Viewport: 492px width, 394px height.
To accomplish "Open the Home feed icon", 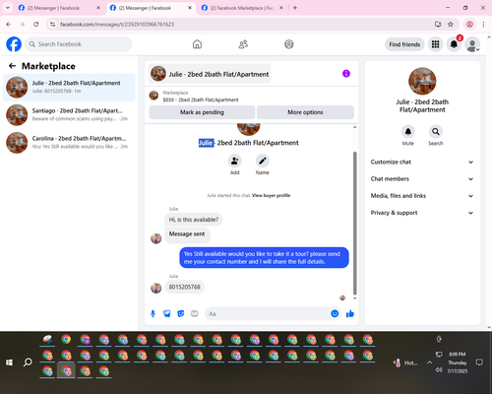I will 197,44.
